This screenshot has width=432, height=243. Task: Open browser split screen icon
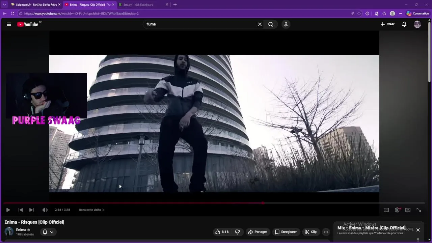click(352, 13)
